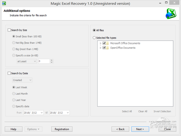Choose the Selected file types option
This screenshot has height=136, width=181.
click(x=94, y=38)
